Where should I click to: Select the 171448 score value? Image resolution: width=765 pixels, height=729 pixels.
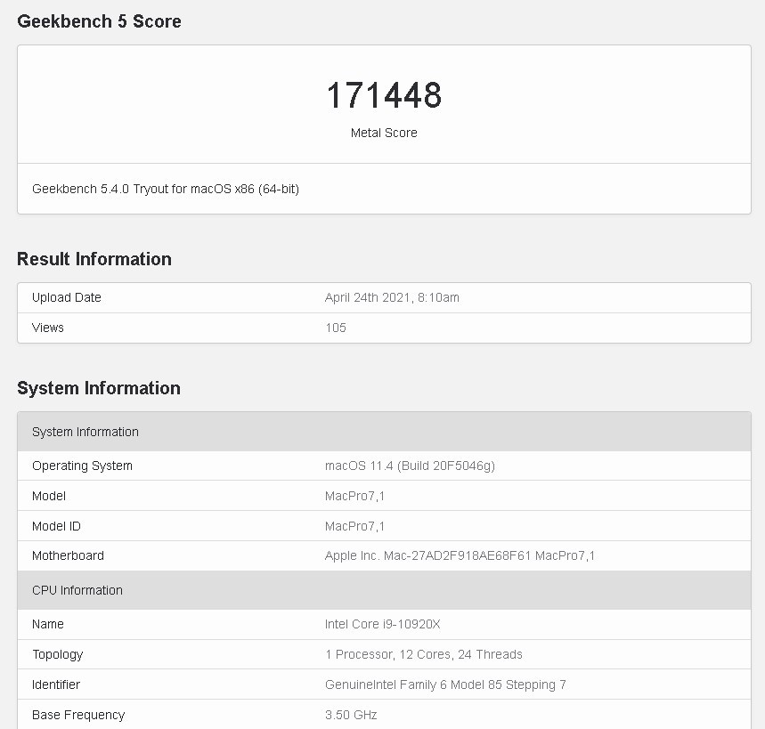coord(384,95)
